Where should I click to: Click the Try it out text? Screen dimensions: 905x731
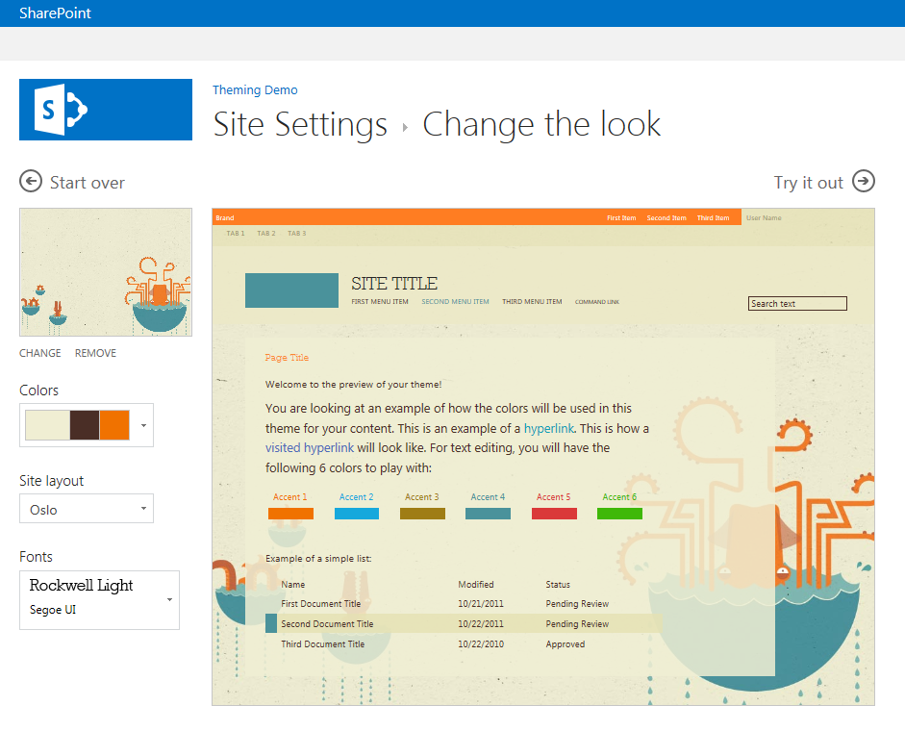[808, 183]
